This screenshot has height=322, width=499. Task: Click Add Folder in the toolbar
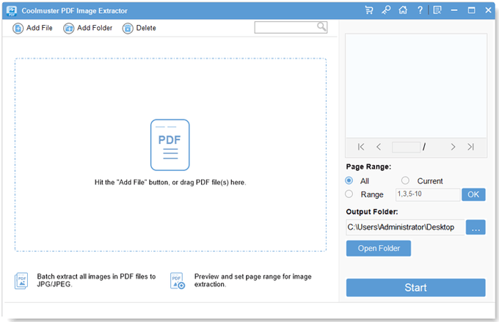click(87, 28)
